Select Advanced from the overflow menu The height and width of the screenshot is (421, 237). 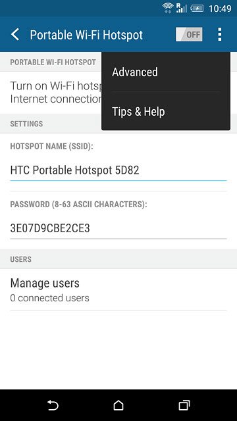tap(166, 72)
